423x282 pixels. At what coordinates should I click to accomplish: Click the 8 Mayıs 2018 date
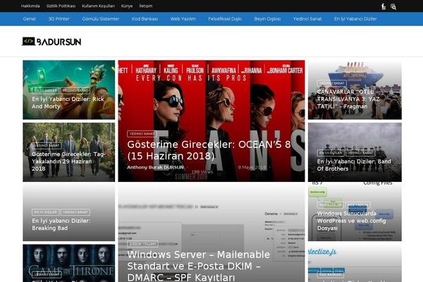click(x=252, y=167)
